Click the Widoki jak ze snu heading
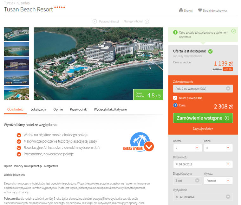Screen dimensions: 241x205 coord(15,175)
